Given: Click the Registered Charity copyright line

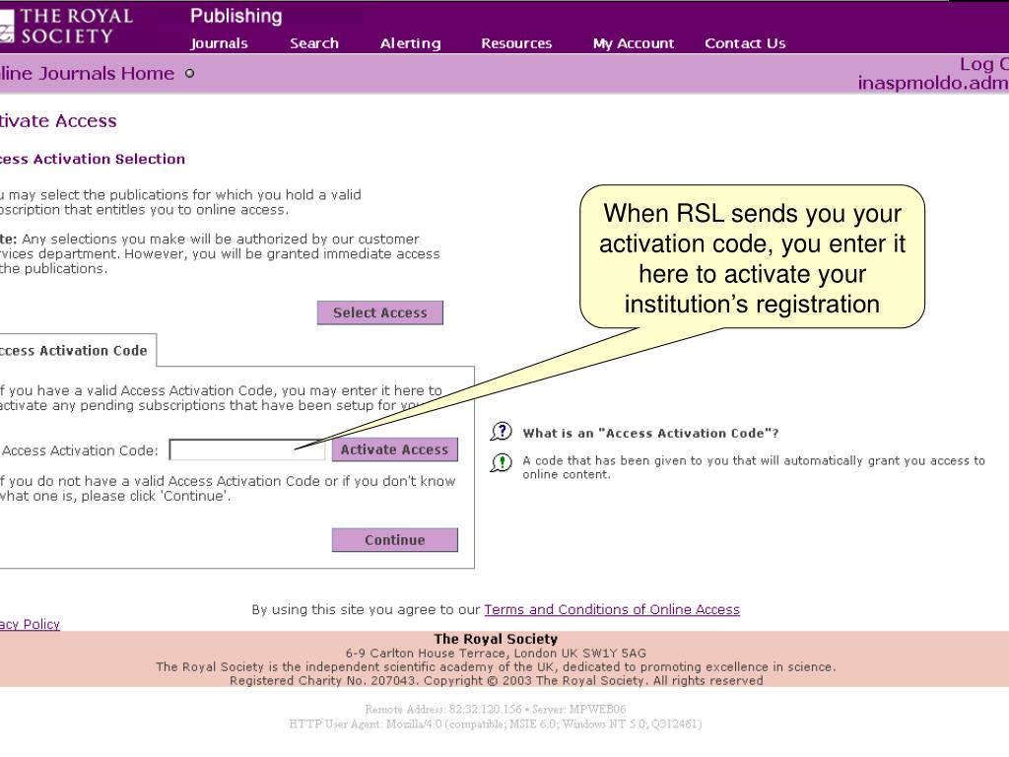Looking at the screenshot, I should pos(497,680).
